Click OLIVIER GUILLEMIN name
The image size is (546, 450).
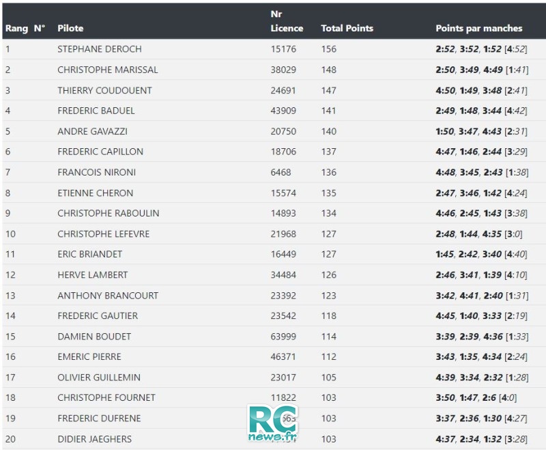pos(99,377)
